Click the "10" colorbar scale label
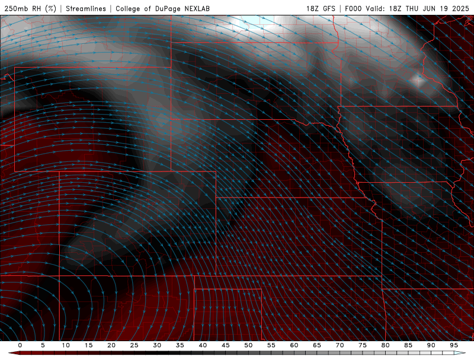 coord(66,345)
